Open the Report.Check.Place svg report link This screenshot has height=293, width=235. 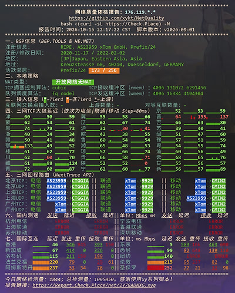click(94, 285)
